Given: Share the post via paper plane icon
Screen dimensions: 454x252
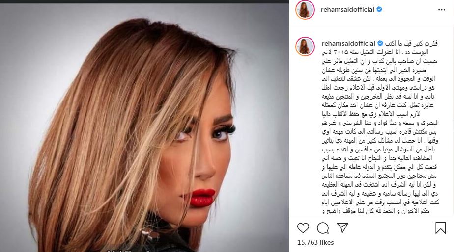Looking at the screenshot, I should click(x=342, y=227).
